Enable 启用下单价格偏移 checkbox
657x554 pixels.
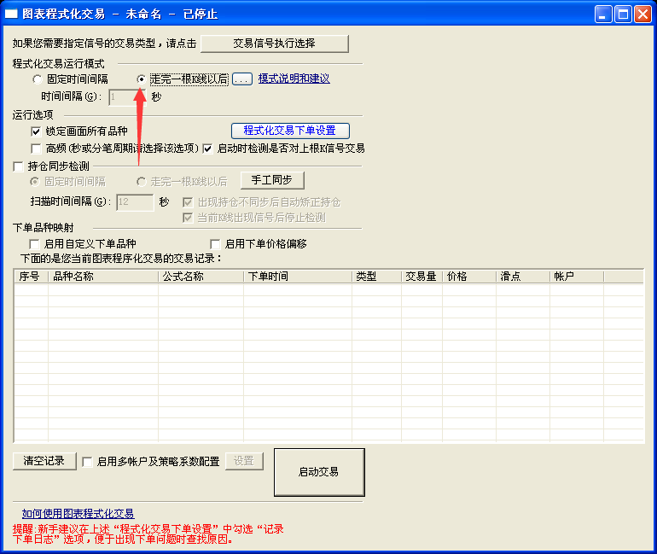215,244
